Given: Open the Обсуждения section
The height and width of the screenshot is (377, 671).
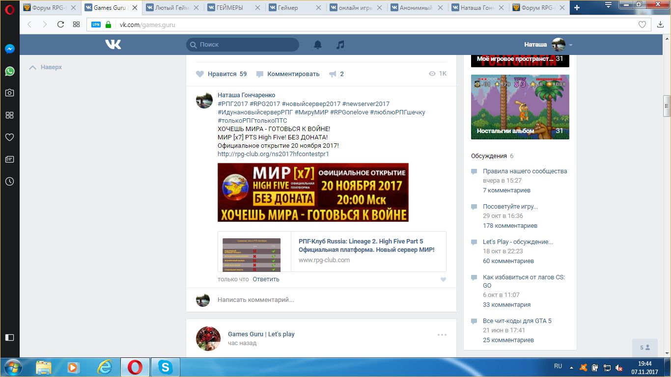Looking at the screenshot, I should 489,156.
